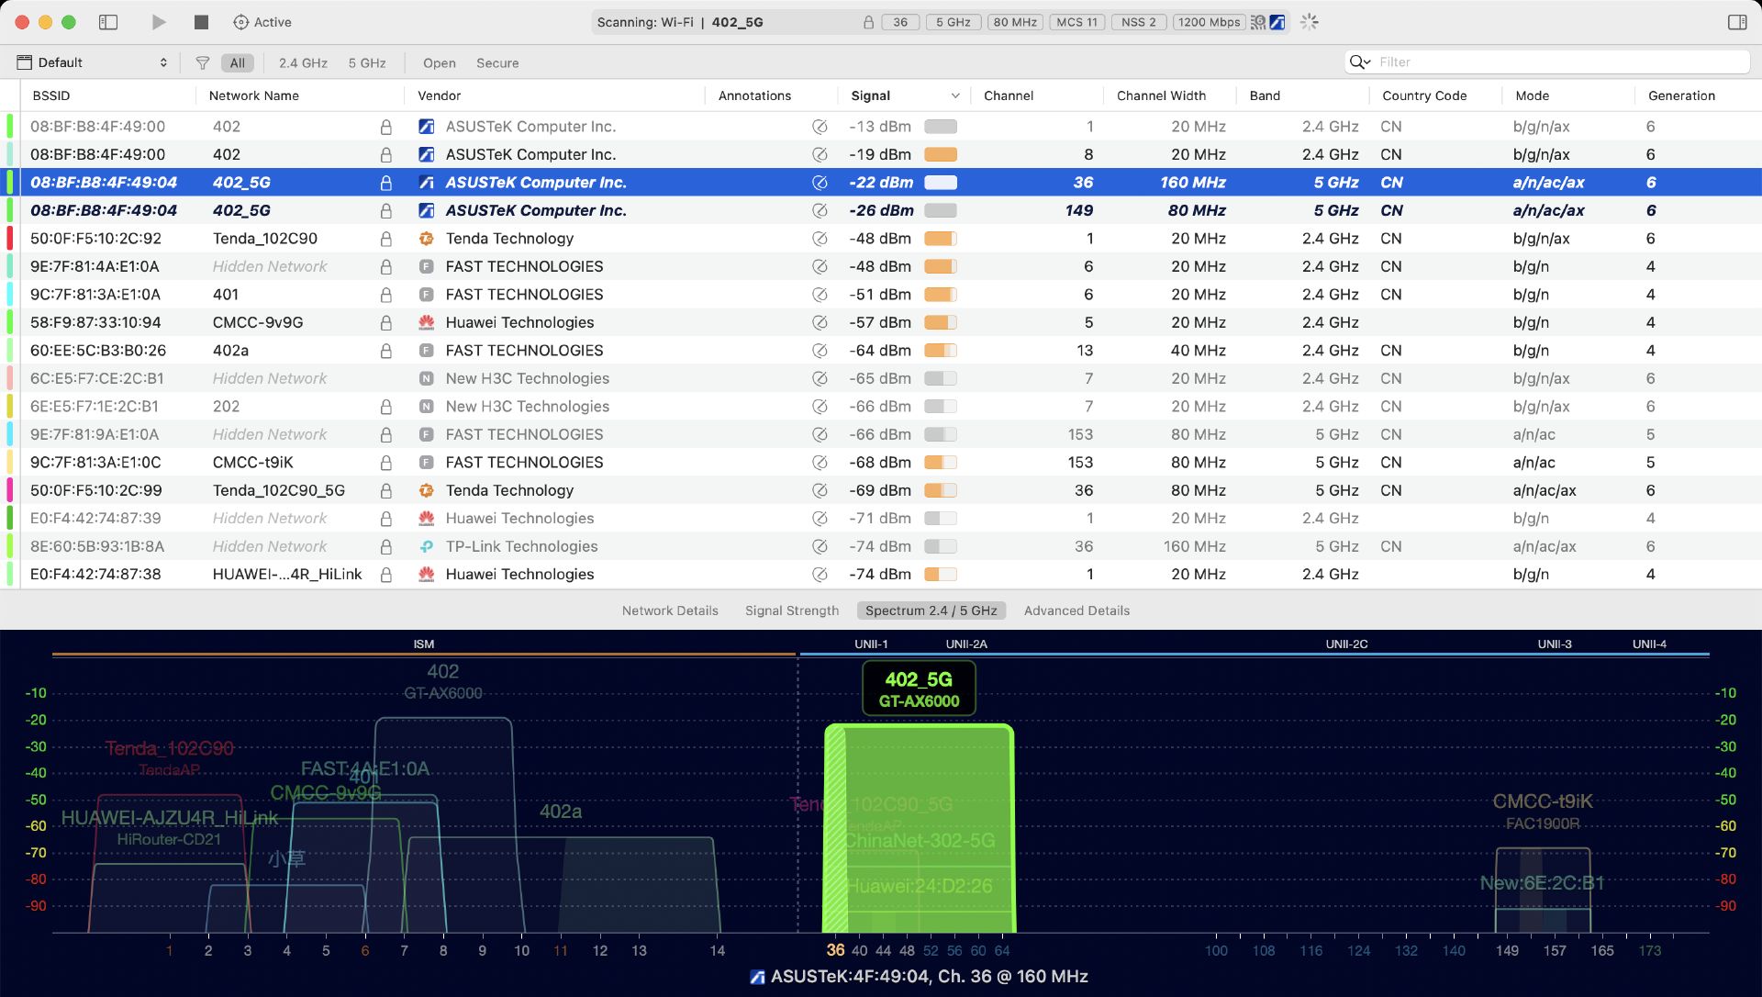
Task: Switch to the Signal Strength tab
Action: point(791,611)
